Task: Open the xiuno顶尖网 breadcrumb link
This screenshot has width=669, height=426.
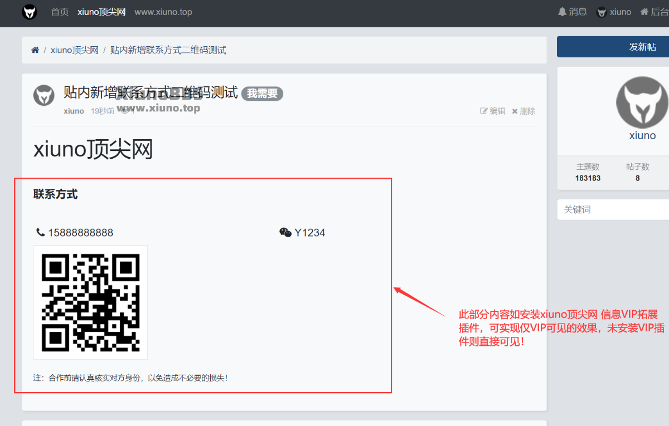Action: (75, 50)
